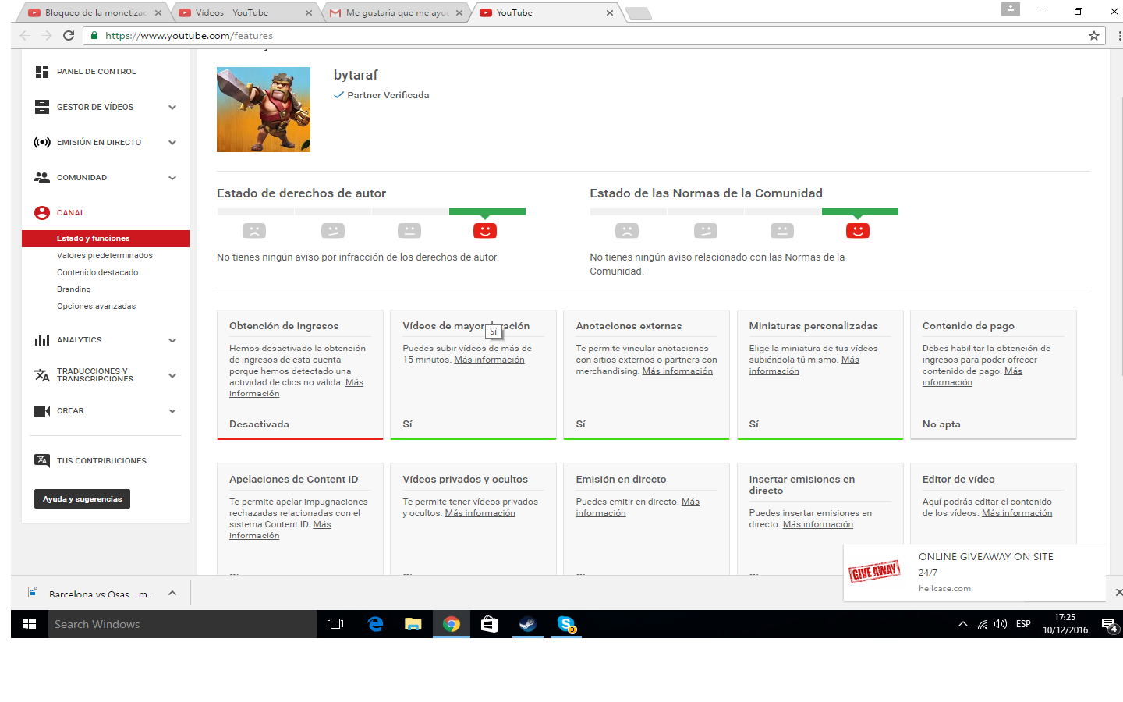The height and width of the screenshot is (702, 1123).
Task: Click ESP language indicator in taskbar
Action: pos(1023,624)
